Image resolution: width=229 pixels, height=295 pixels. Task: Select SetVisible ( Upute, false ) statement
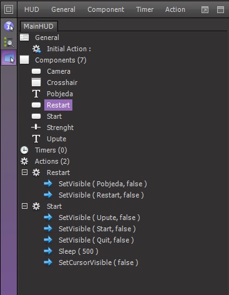[x=99, y=217]
